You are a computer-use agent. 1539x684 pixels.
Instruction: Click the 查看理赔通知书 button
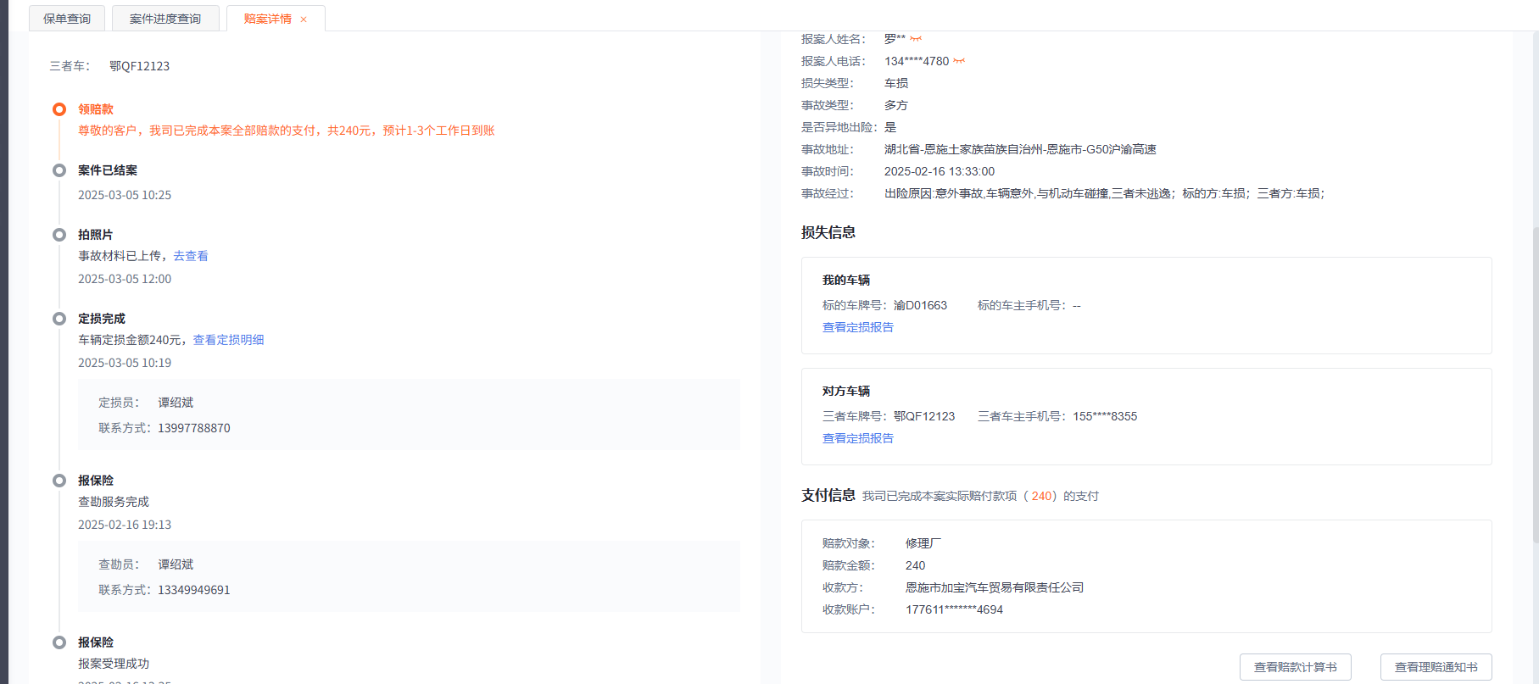pyautogui.click(x=1436, y=667)
